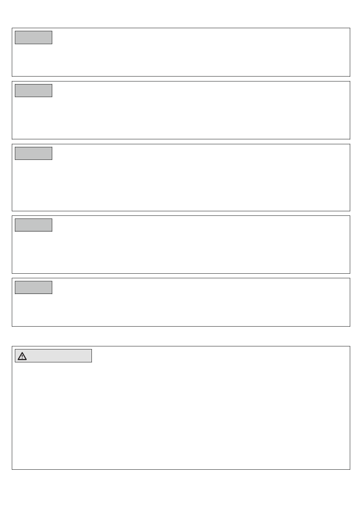Select the gray label in the fifth box
Screen dimensions: 362x523
coord(34,287)
